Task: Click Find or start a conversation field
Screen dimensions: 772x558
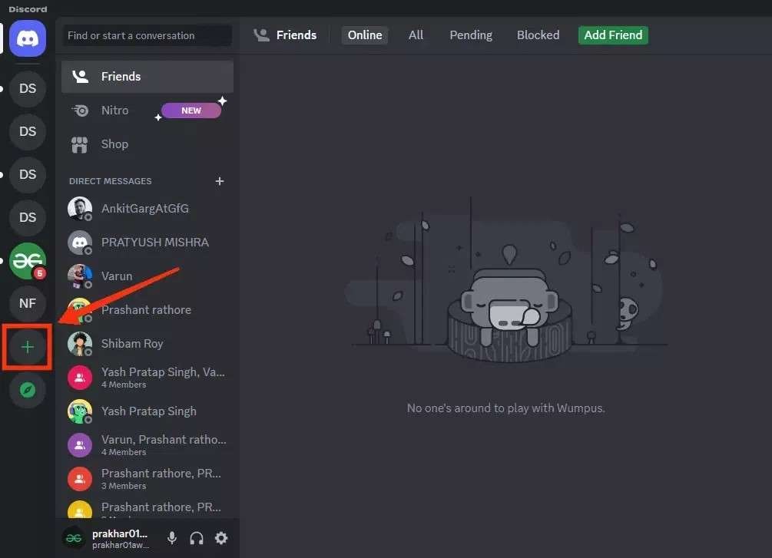Action: [x=147, y=35]
